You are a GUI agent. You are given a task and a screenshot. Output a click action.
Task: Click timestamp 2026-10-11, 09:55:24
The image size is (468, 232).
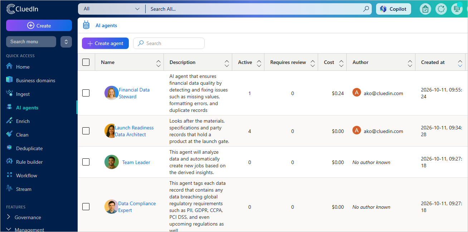[x=442, y=93]
